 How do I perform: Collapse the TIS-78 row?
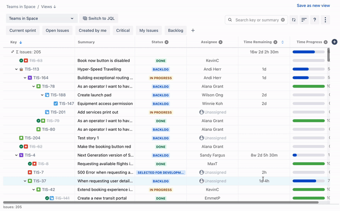pyautogui.click(x=34, y=87)
